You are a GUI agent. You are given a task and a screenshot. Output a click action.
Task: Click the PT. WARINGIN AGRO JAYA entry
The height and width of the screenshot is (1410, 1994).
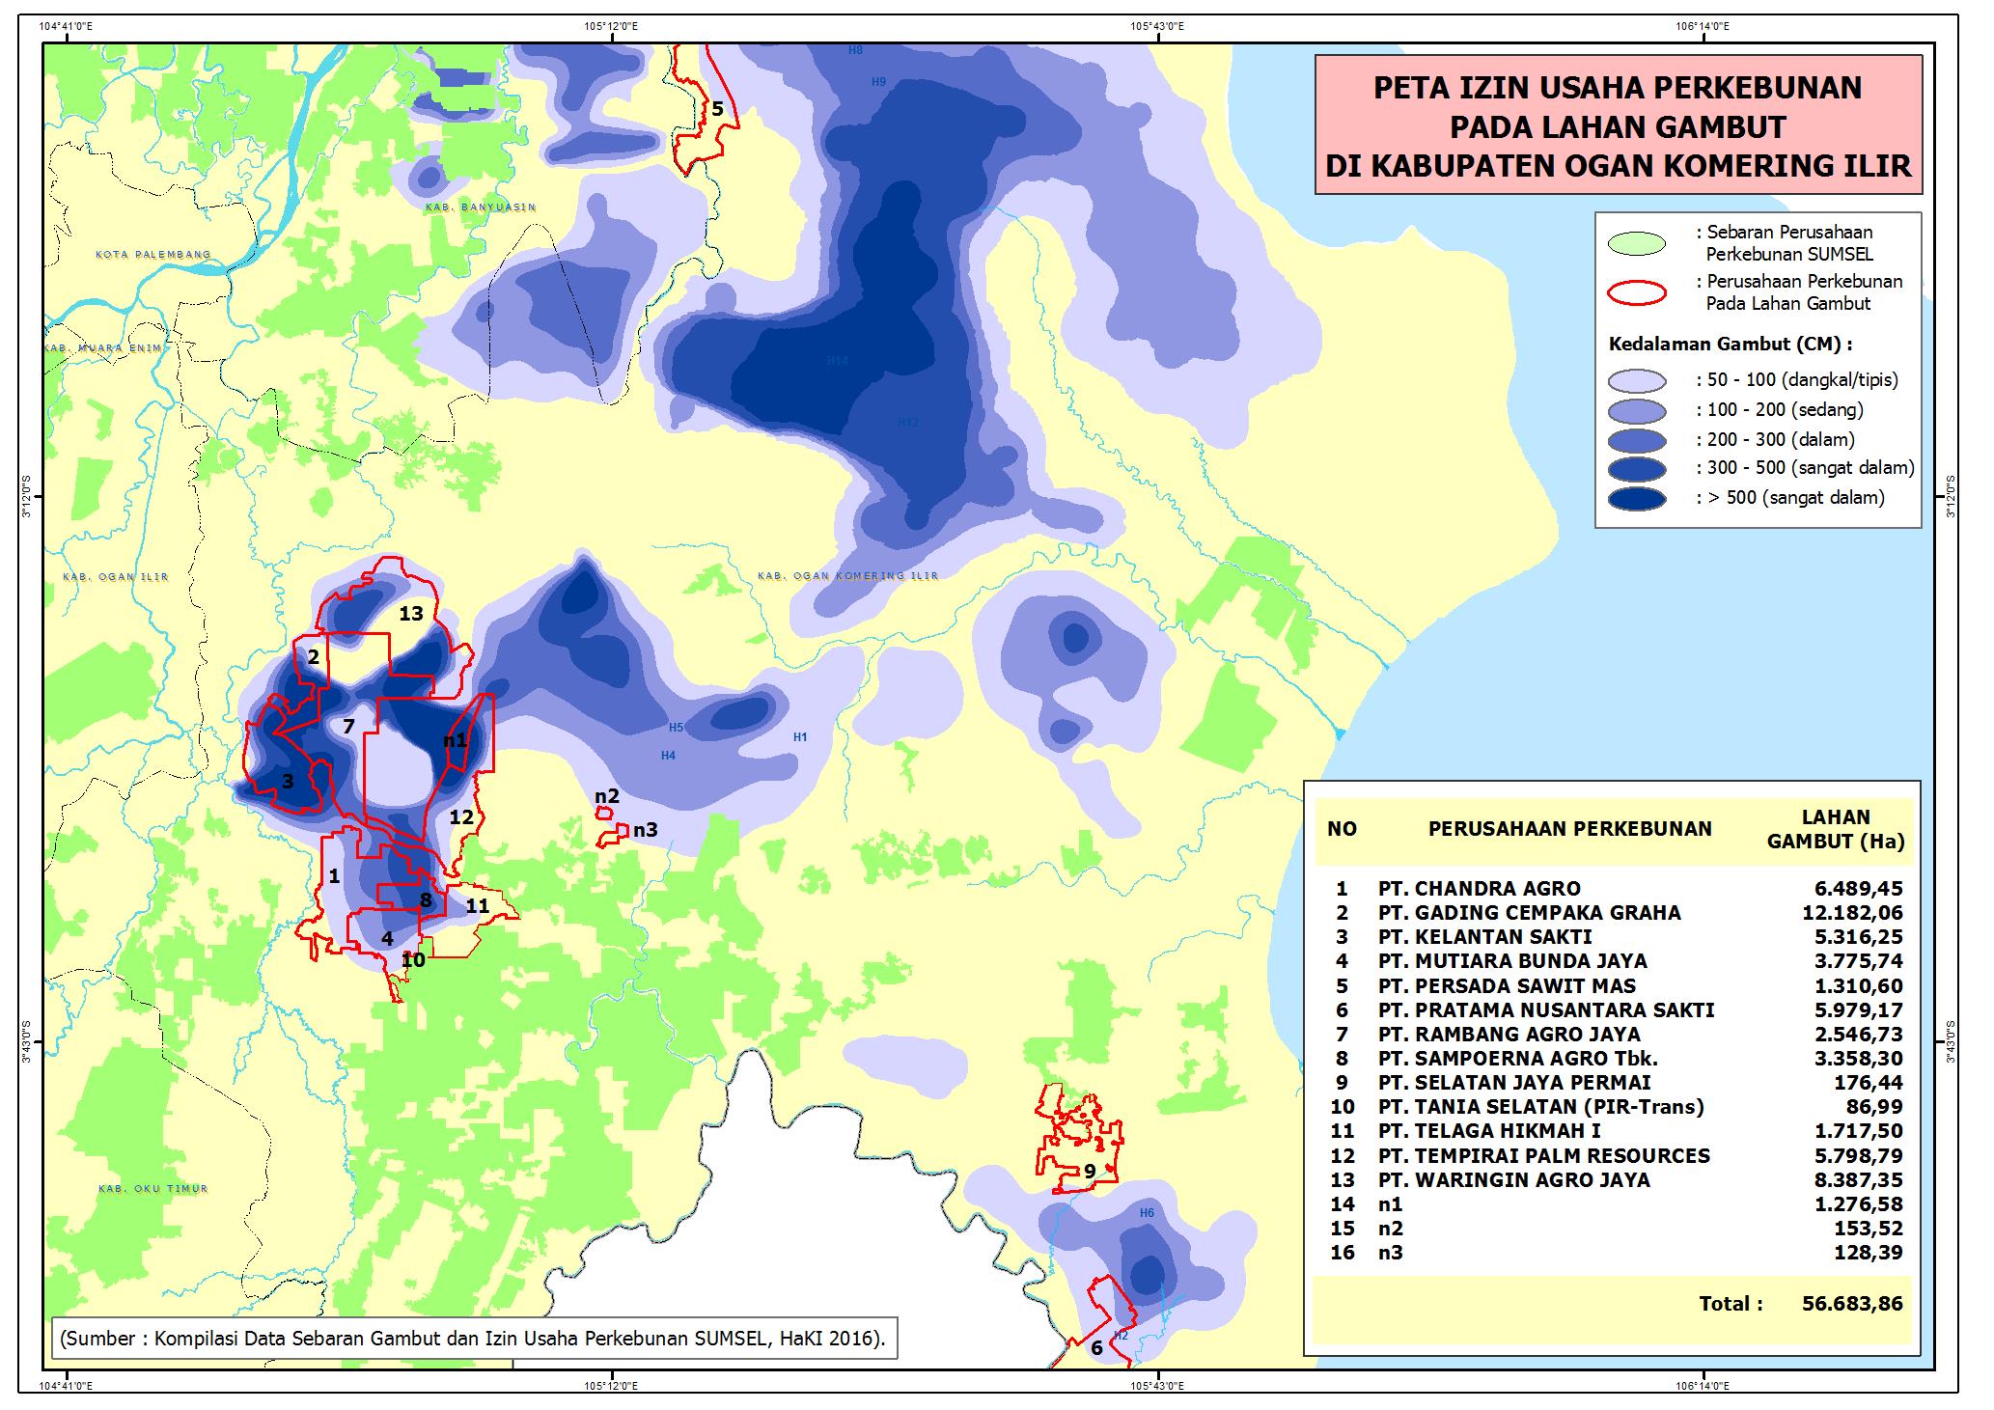click(1513, 1180)
